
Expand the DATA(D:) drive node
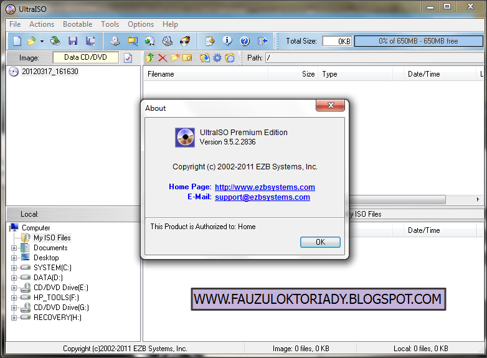[14, 278]
